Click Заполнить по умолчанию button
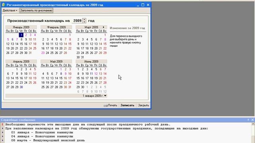This screenshot has height=143, width=255. [x=36, y=11]
